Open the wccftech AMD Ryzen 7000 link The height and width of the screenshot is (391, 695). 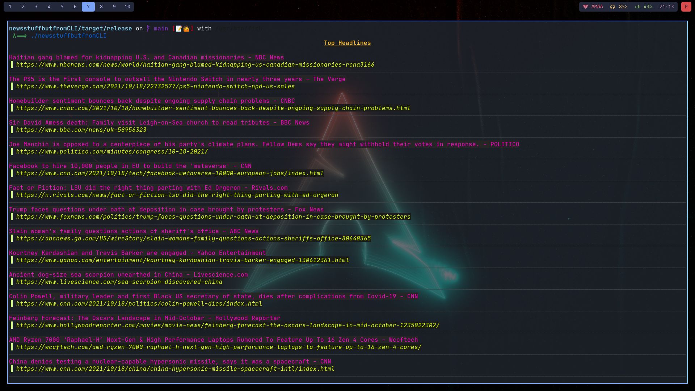coord(219,347)
